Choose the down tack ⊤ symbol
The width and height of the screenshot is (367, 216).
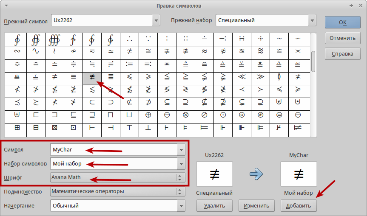pos(129,128)
